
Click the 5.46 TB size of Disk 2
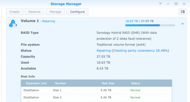106,97
